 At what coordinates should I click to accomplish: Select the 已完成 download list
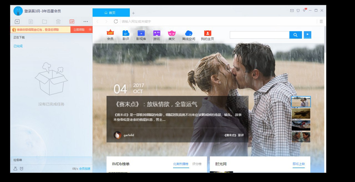(18, 46)
